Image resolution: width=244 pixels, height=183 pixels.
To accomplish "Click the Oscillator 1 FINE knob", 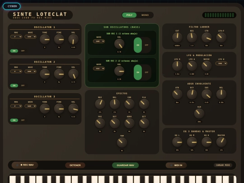I will (x=59, y=39).
